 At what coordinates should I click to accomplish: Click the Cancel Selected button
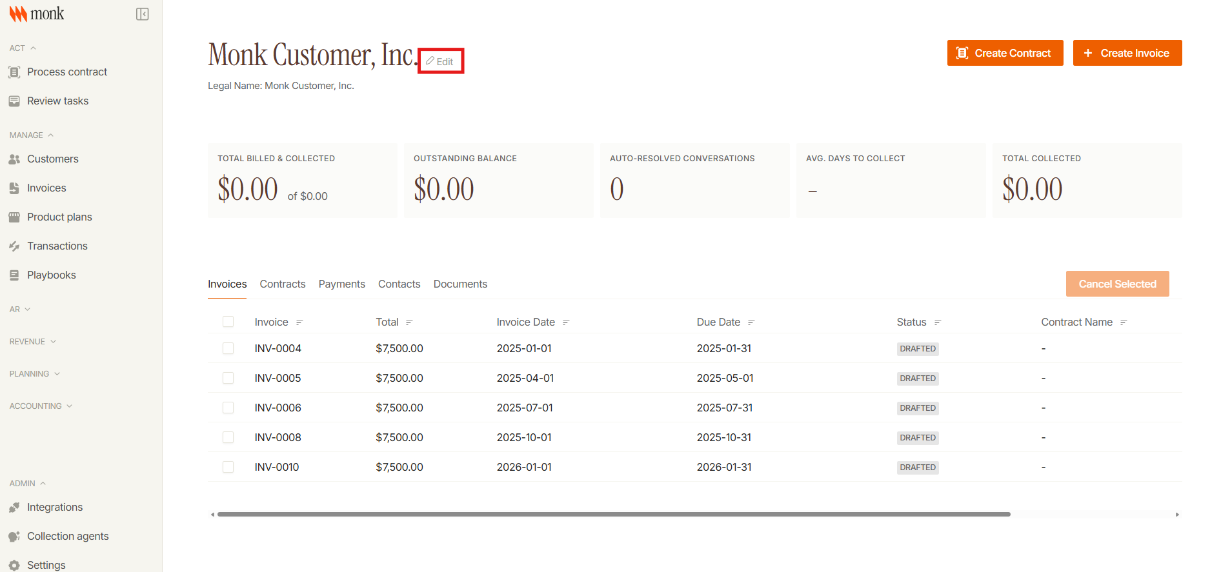click(1117, 284)
